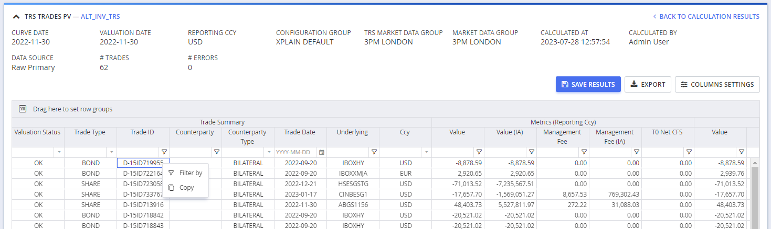Select 'Copy' from the context menu
Image resolution: width=771 pixels, height=229 pixels.
[x=186, y=188]
